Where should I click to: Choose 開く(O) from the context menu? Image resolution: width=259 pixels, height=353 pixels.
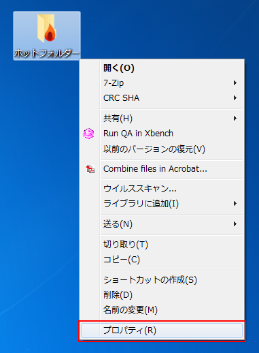tap(162, 68)
